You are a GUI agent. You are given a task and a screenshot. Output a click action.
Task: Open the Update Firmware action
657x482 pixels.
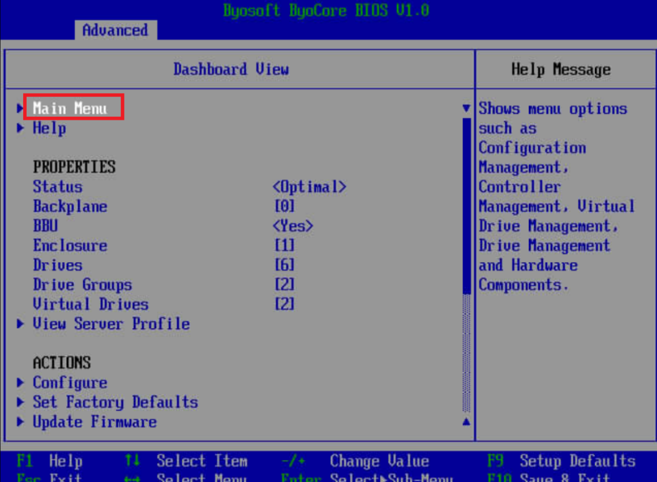(95, 422)
